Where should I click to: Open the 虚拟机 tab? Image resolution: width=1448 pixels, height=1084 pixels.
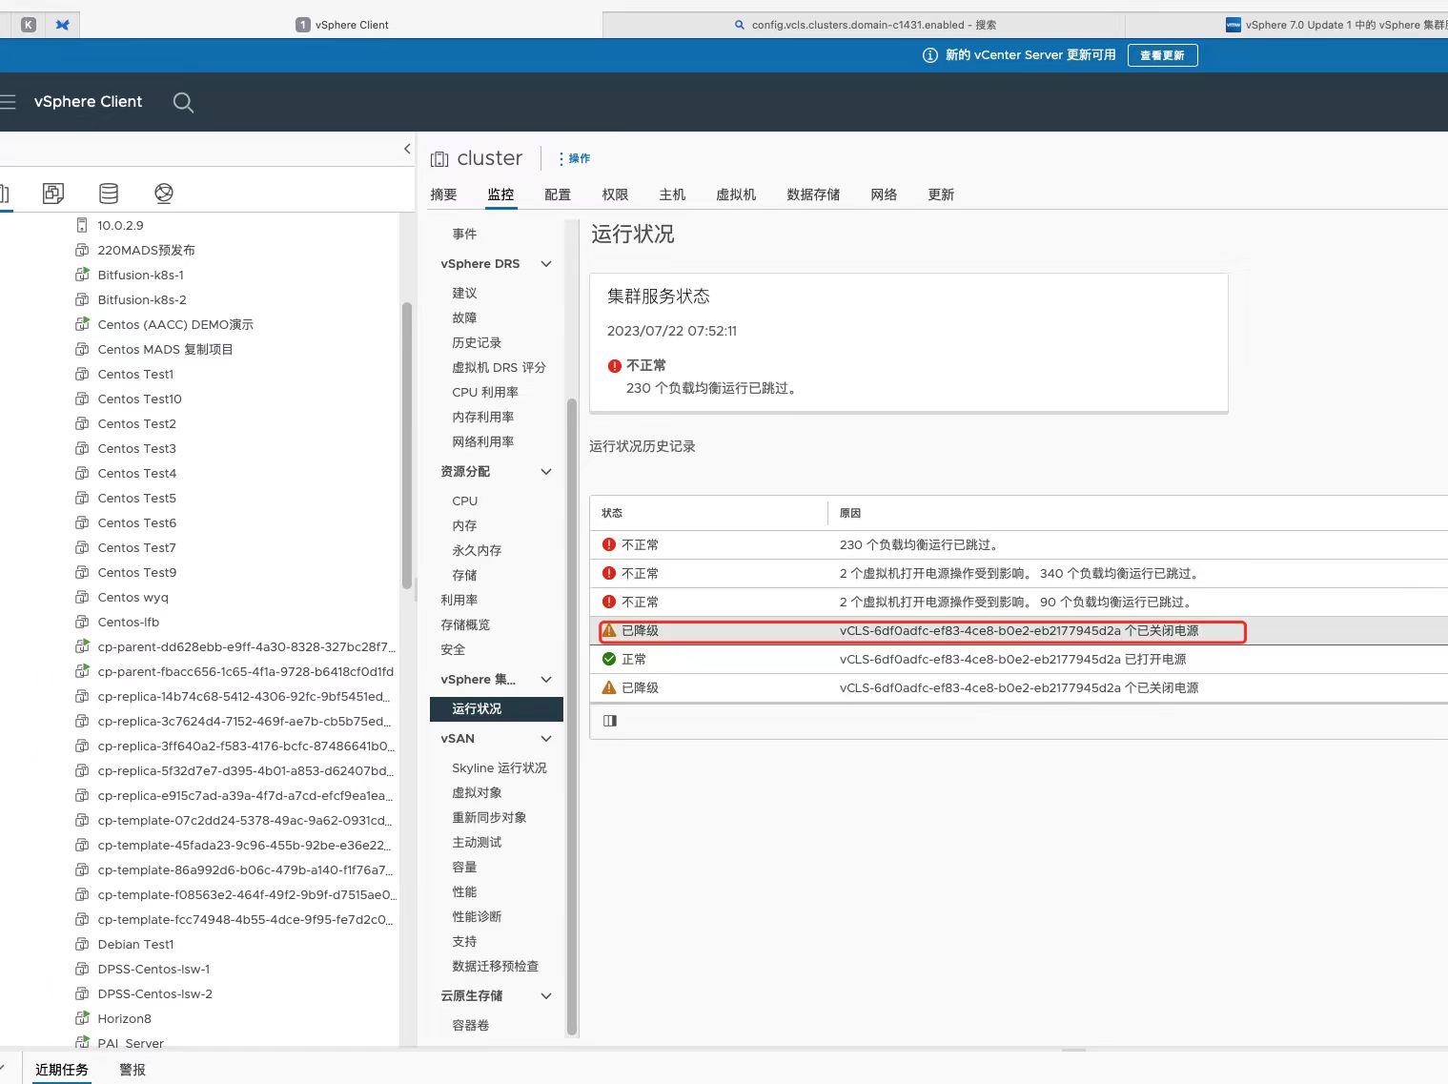pos(736,194)
